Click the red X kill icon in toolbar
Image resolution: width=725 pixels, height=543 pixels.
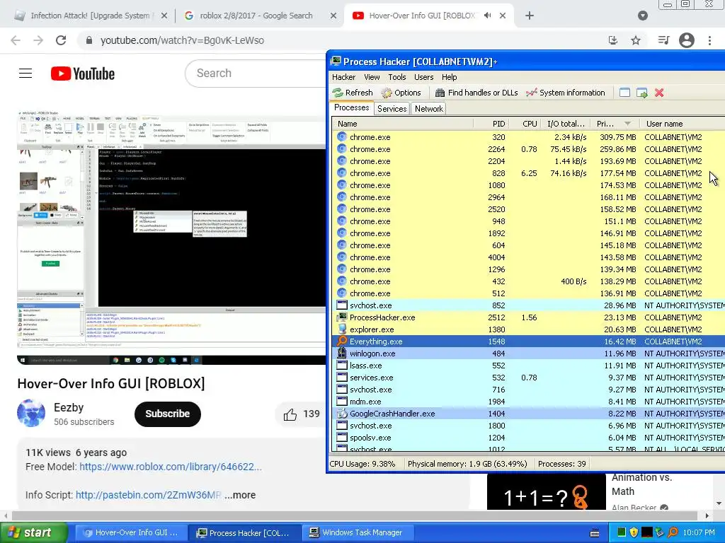pos(659,93)
